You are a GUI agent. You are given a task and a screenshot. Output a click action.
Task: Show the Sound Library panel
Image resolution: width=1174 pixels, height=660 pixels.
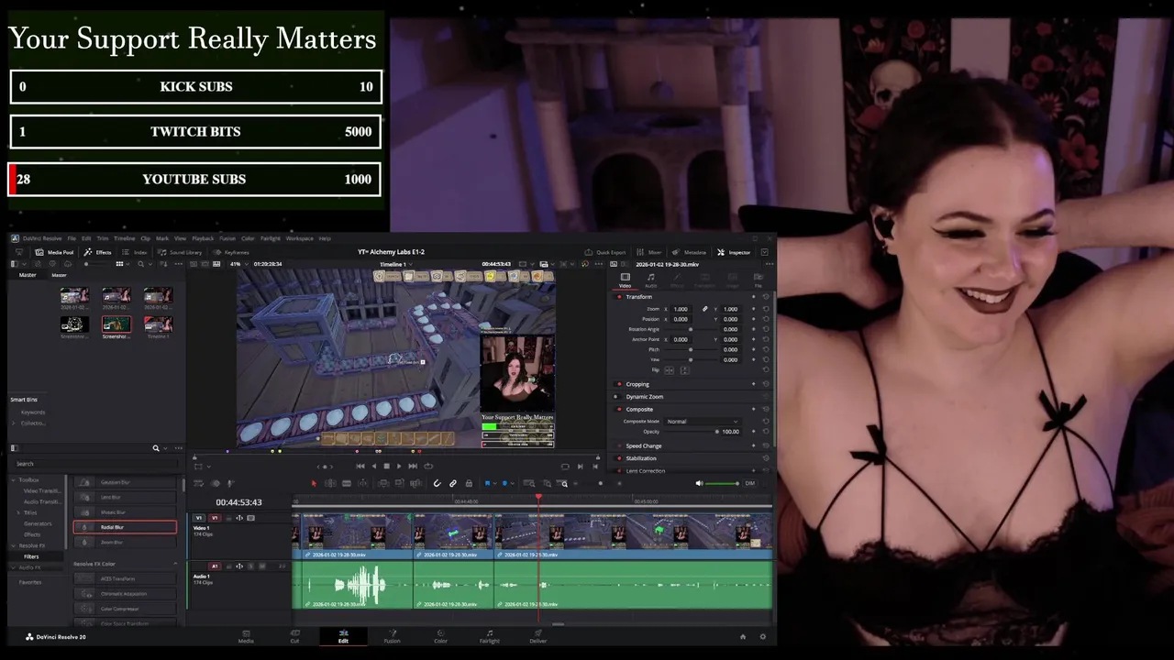point(180,252)
